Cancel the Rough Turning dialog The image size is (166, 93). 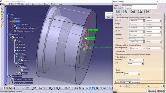coord(161,90)
